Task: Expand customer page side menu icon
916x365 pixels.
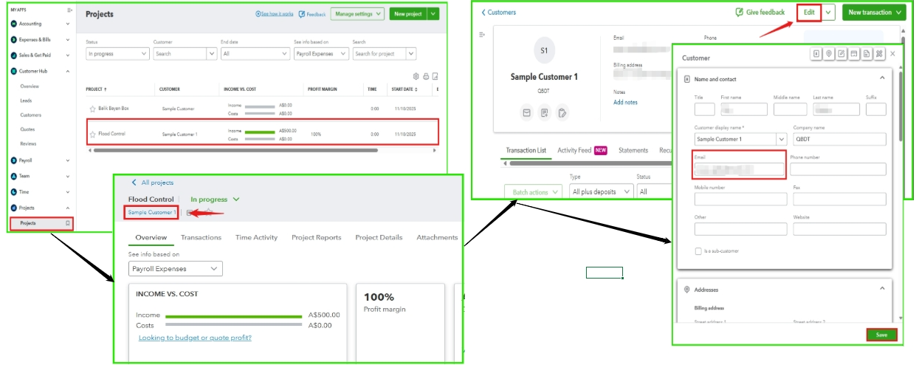Action: coord(482,34)
